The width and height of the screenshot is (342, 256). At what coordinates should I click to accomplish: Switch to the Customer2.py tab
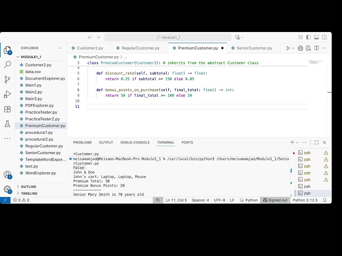tap(90, 48)
